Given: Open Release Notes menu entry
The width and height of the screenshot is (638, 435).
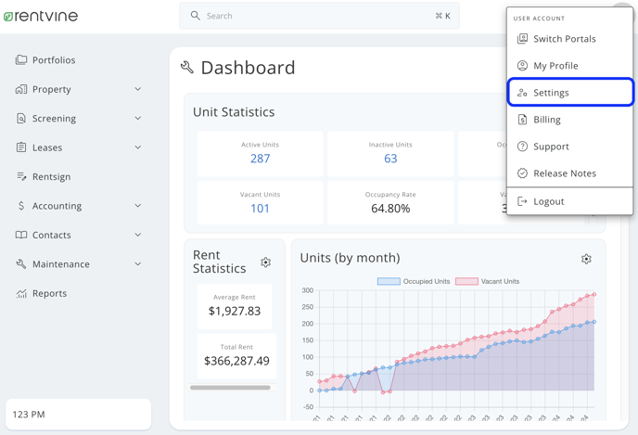Looking at the screenshot, I should (570, 173).
